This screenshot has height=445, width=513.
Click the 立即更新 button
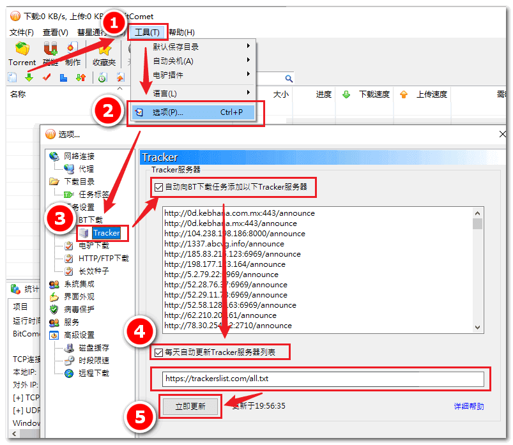190,407
